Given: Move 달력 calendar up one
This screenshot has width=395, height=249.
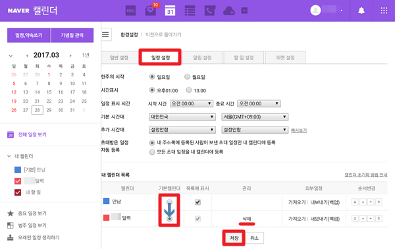Looking at the screenshot, I should pyautogui.click(x=363, y=219).
